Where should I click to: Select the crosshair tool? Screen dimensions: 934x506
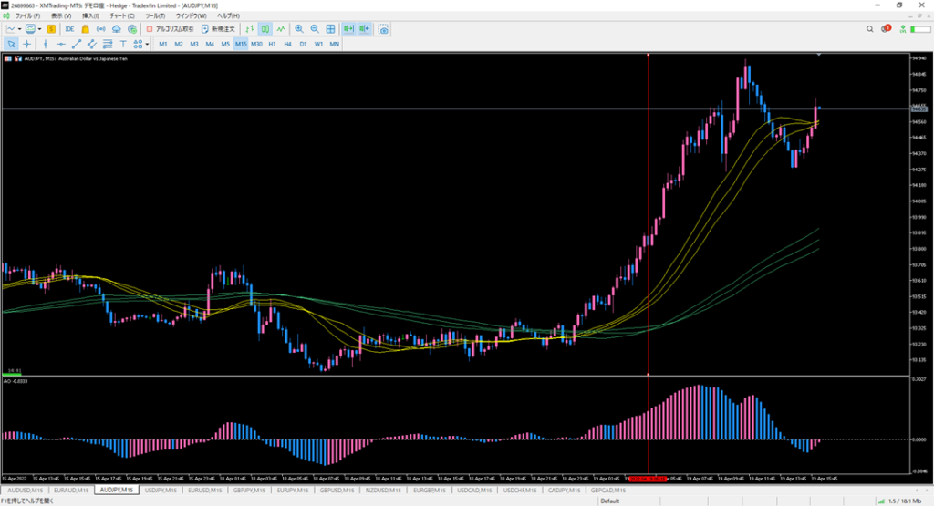[26, 44]
